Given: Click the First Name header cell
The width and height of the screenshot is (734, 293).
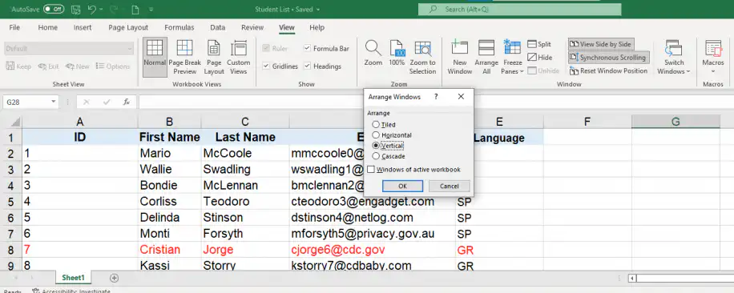Looking at the screenshot, I should pyautogui.click(x=169, y=138).
